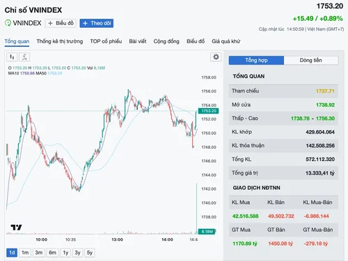Open 'Giá quá khứ' tab
Screen dimensions: 348x261
point(226,41)
